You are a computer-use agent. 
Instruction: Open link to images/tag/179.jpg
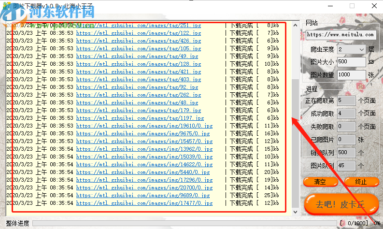coord(139,111)
